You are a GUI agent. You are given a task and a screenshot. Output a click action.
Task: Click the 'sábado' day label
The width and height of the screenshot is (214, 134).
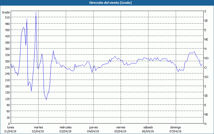(148, 128)
